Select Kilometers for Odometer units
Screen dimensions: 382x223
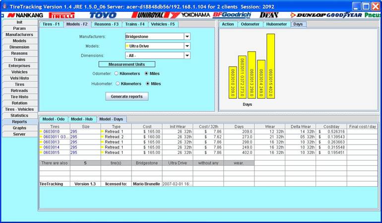(x=117, y=74)
